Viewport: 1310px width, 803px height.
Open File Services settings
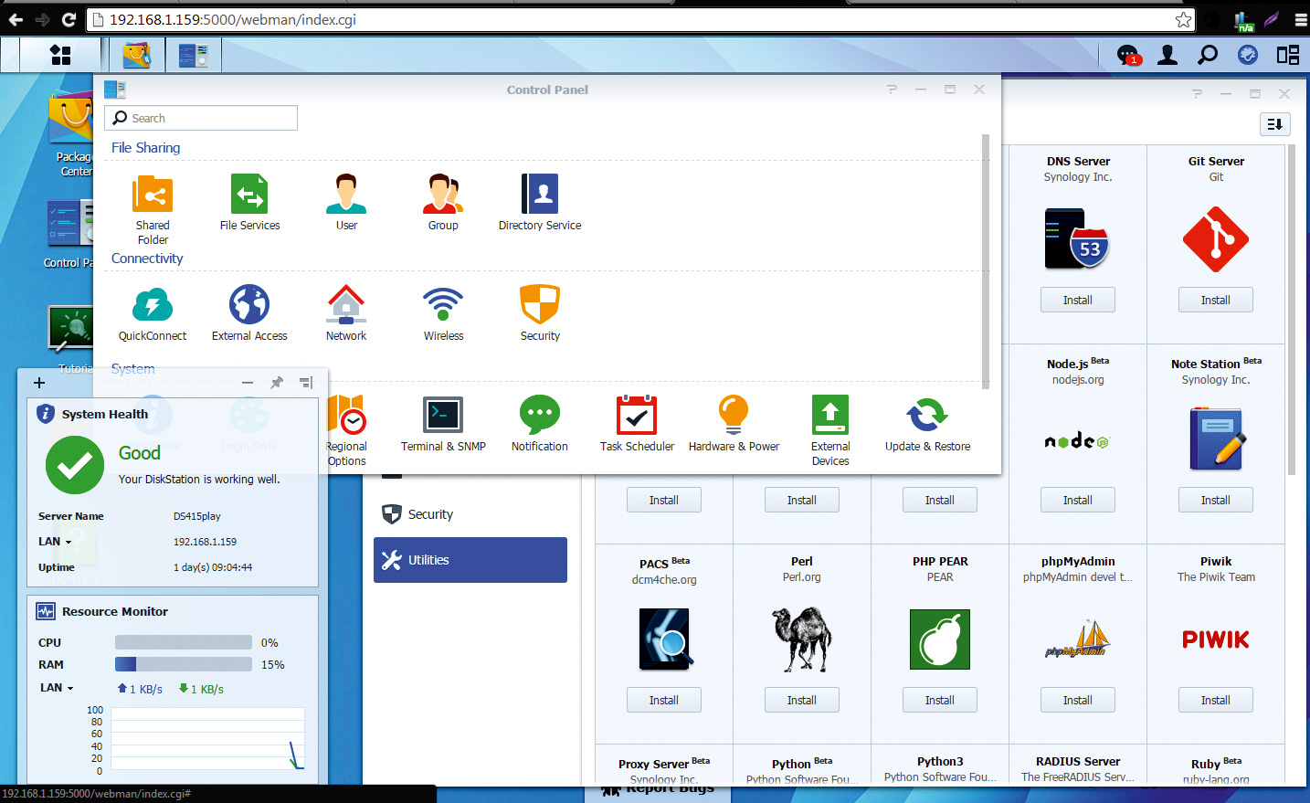click(249, 194)
